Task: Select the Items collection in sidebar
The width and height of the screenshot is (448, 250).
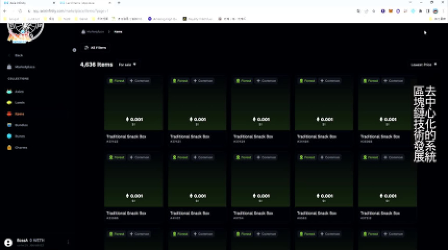Action: coord(19,114)
